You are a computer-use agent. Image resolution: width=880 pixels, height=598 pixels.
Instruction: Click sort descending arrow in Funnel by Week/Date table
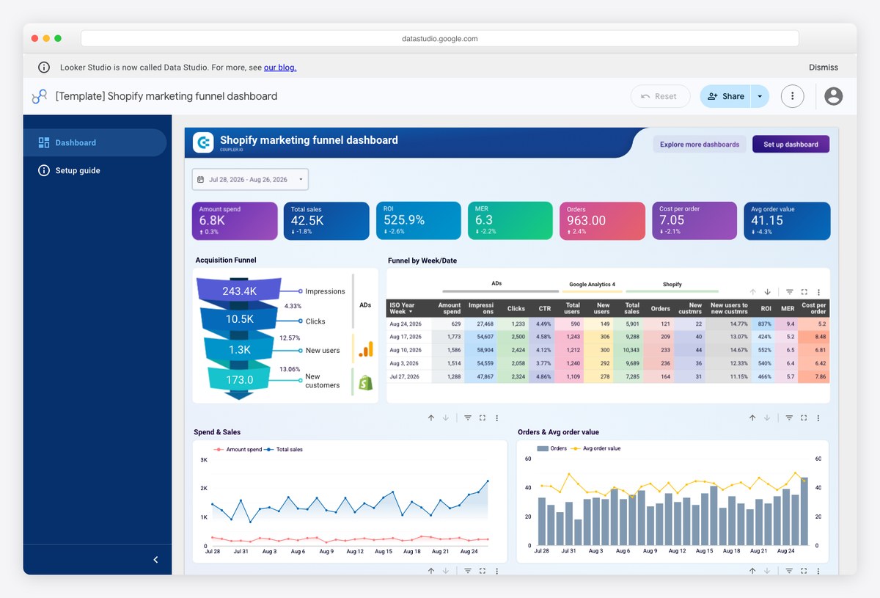[x=767, y=292]
